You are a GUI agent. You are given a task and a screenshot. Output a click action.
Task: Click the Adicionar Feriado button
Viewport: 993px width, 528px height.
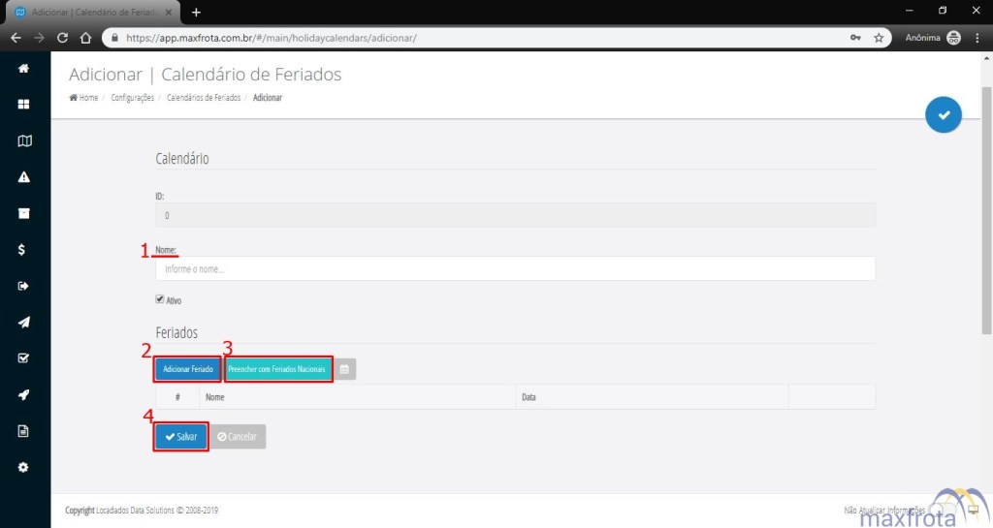coord(188,369)
